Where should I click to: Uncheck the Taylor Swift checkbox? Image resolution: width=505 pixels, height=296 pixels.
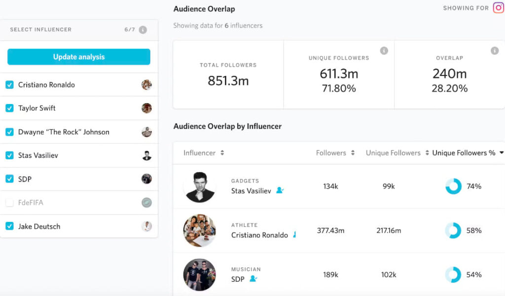pos(10,108)
